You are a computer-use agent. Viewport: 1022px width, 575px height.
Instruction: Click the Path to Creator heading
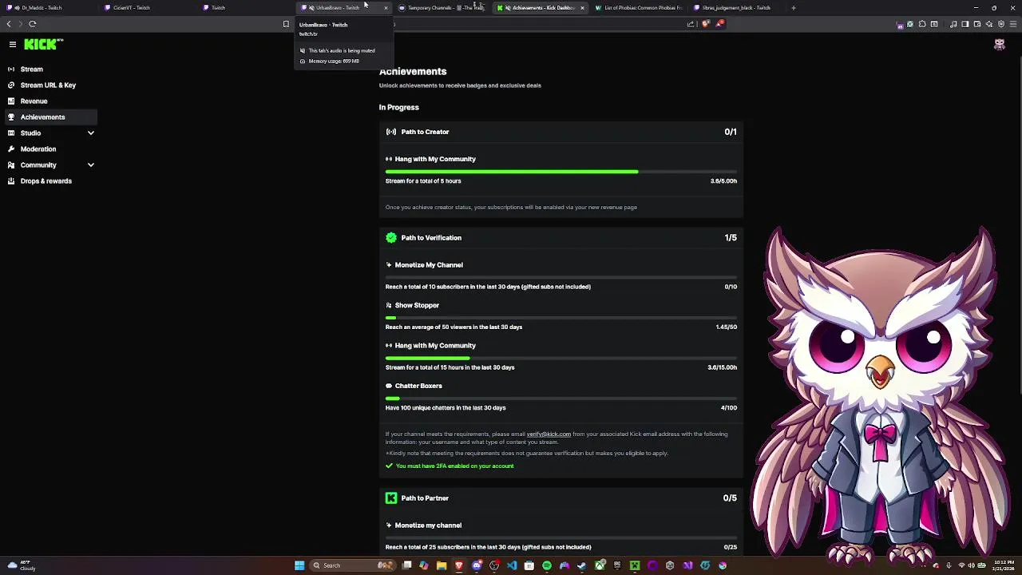(x=425, y=132)
